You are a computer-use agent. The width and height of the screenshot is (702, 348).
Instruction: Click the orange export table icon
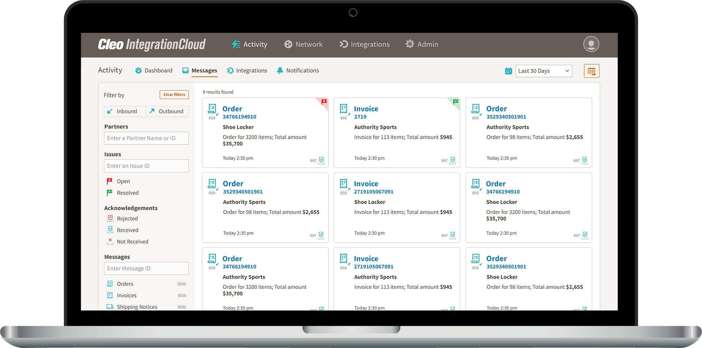tap(591, 71)
